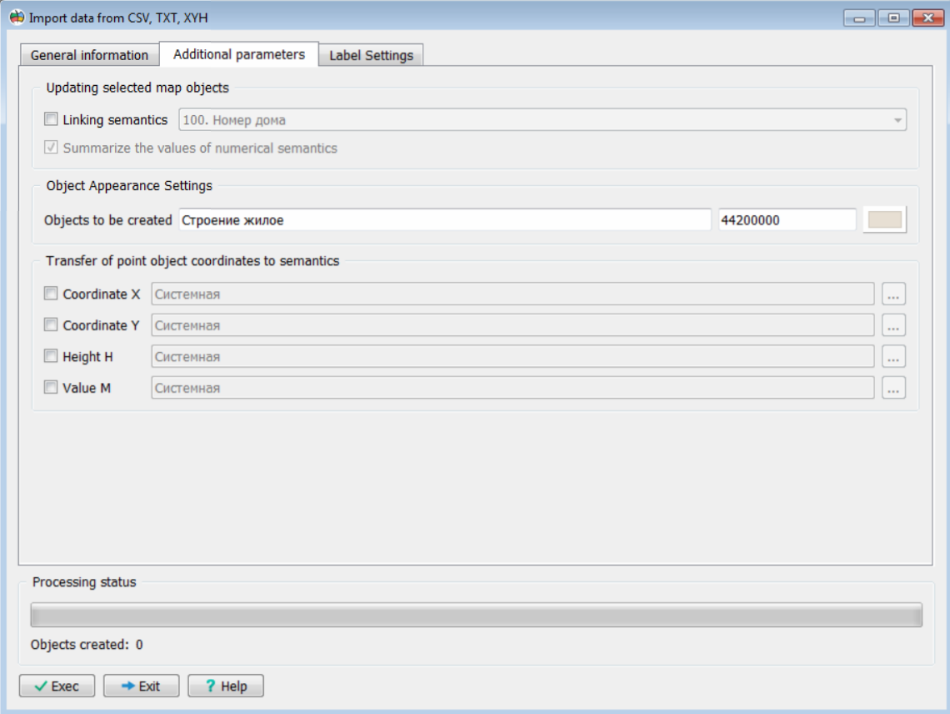
Task: Enable the Linking semantics checkbox
Action: [51, 120]
